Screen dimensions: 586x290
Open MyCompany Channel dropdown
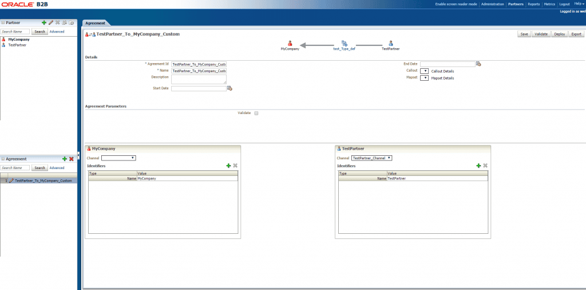pyautogui.click(x=118, y=158)
